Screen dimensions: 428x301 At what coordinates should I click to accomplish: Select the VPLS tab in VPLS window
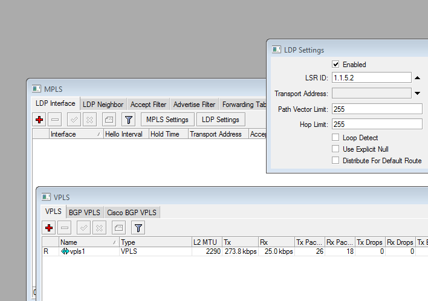coord(53,212)
